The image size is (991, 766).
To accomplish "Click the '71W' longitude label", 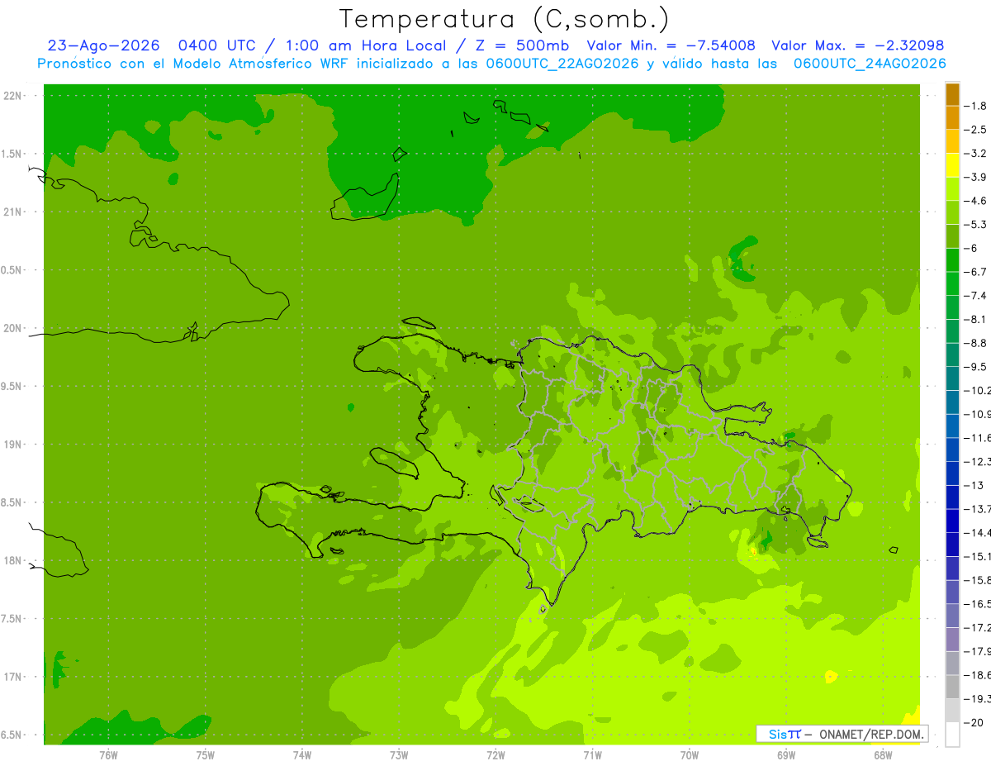I will [x=592, y=754].
